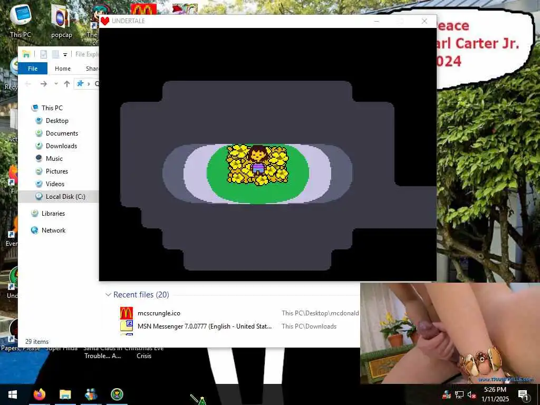The height and width of the screenshot is (405, 540).
Task: Select This PC in the navigation tree
Action: coord(52,108)
